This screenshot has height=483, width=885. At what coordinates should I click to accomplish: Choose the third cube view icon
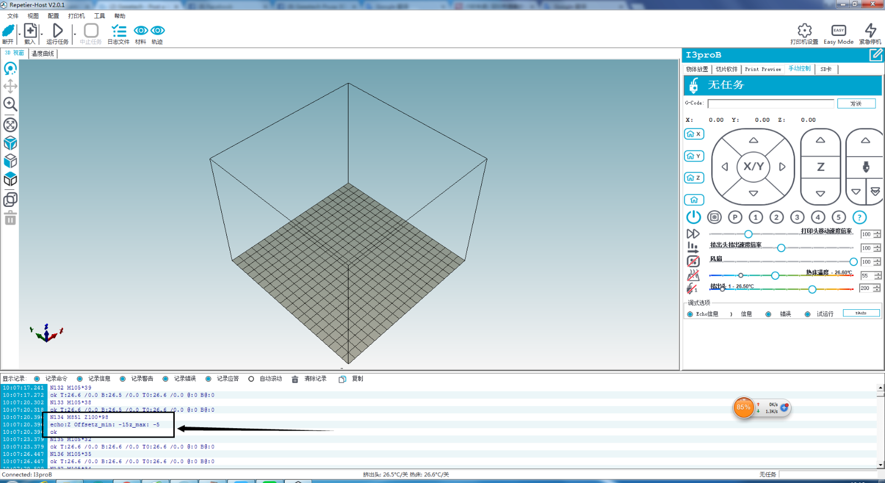click(10, 179)
